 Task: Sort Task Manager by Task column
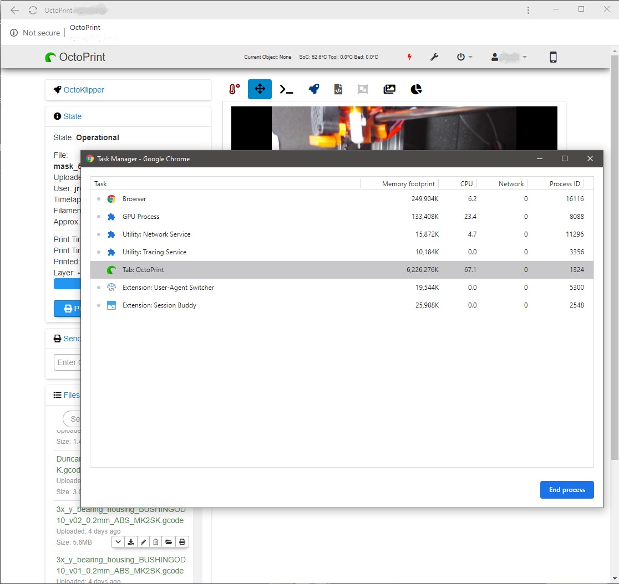tap(225, 184)
